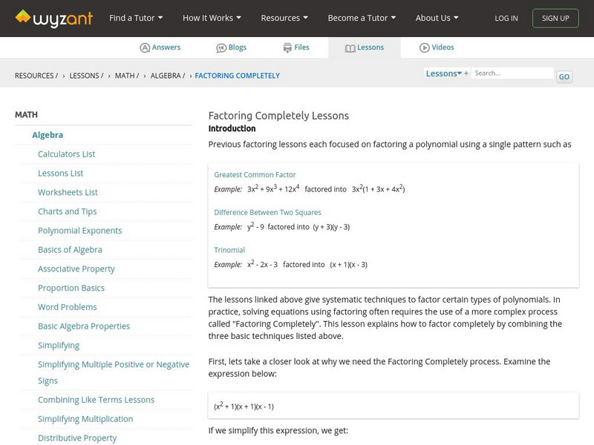Expand the Resources dropdown menu

[284, 18]
